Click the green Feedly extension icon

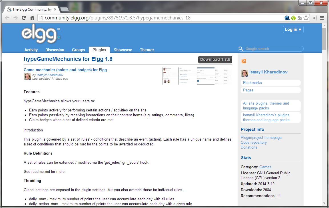pyautogui.click(x=293, y=18)
